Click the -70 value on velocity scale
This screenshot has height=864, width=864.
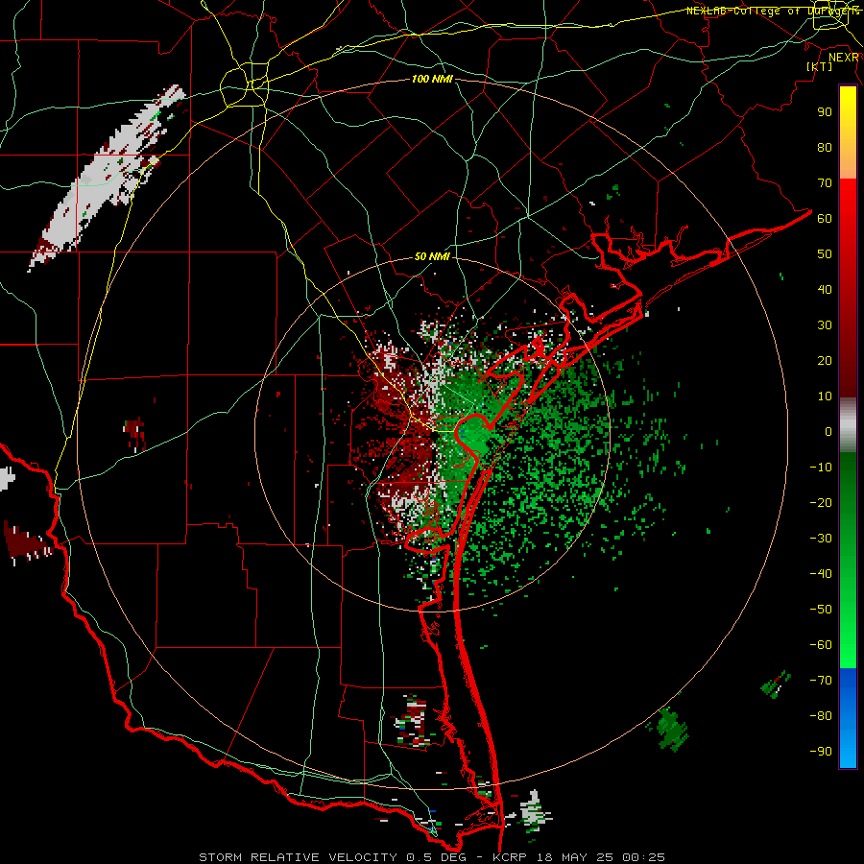coord(821,681)
